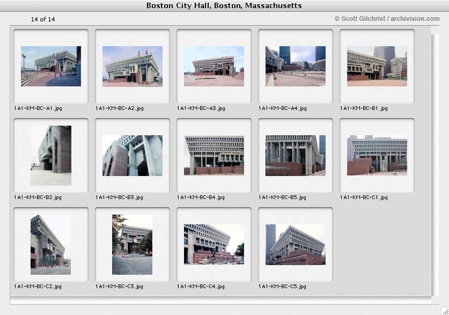The height and width of the screenshot is (315, 449).
Task: Select the 1A1-KM-BC-C5.jpg image thumbnail
Action: 296,245
